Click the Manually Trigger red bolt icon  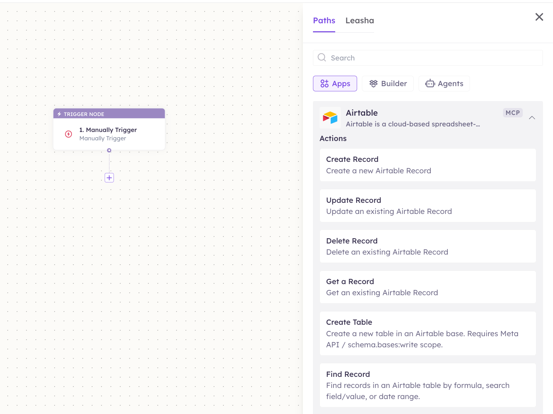pos(68,134)
